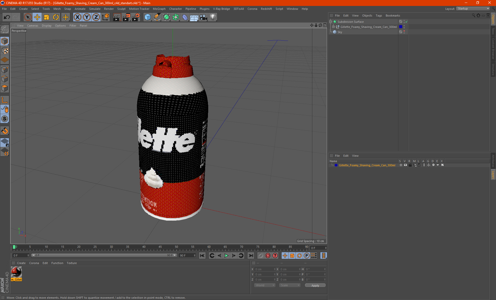Viewport: 496px width, 300px height.
Task: Select the m_Gillet material thumbnail
Action: pos(16,272)
